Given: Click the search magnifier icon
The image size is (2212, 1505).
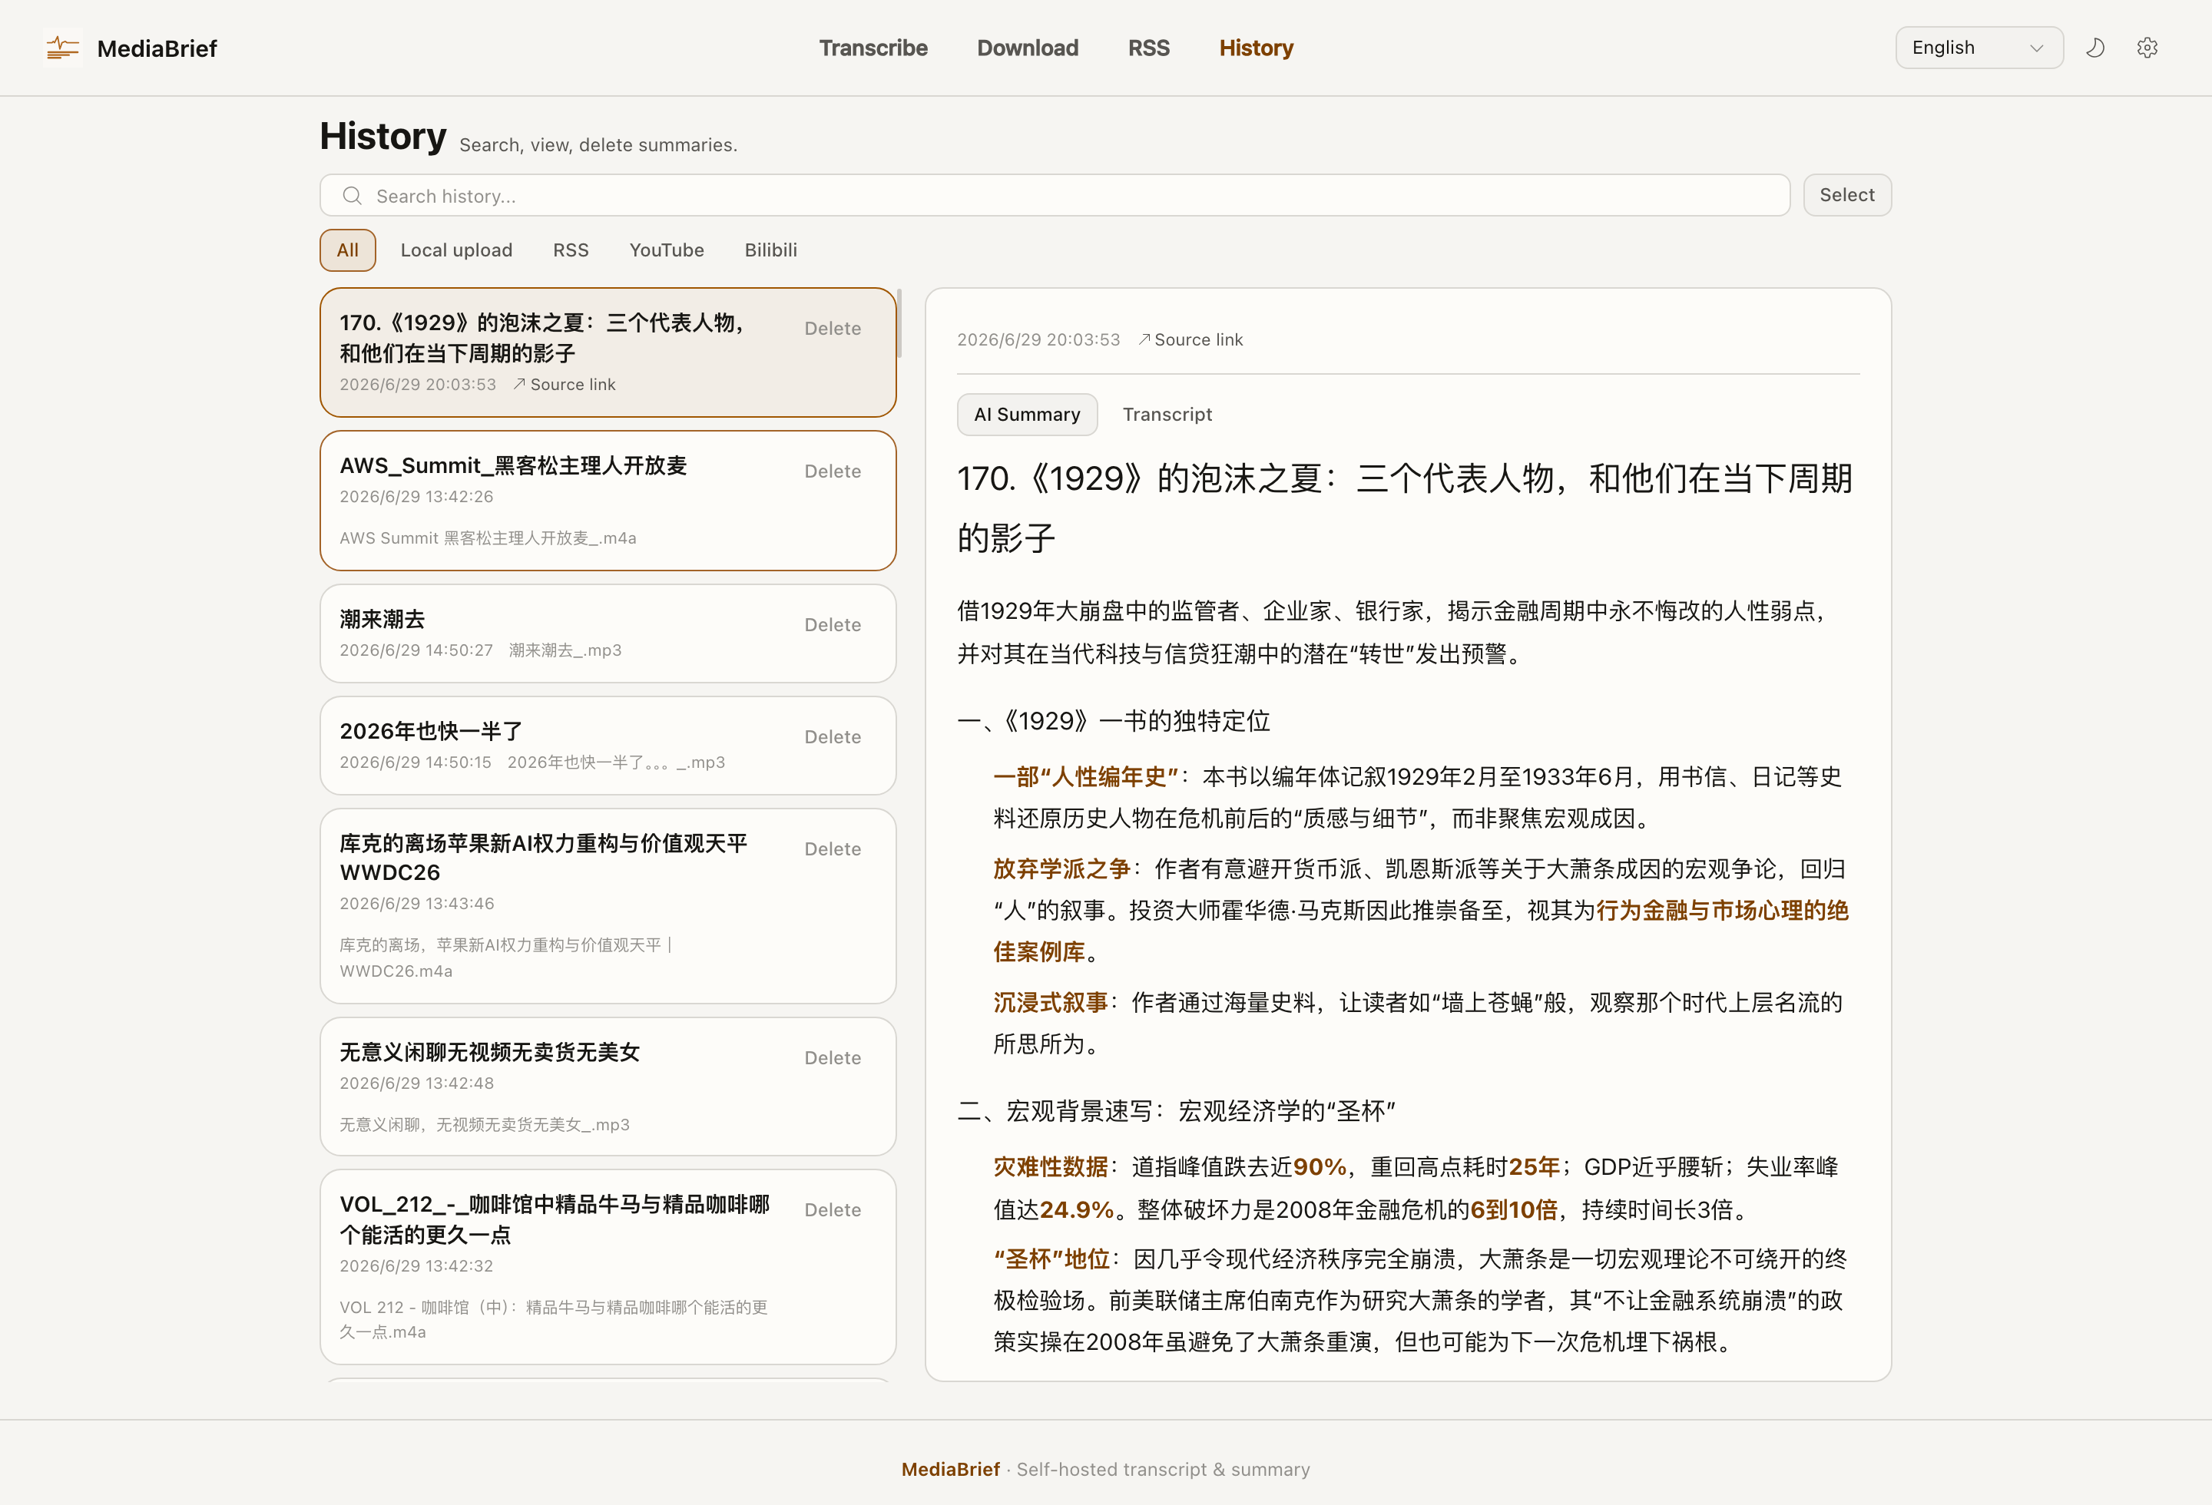Looking at the screenshot, I should 353,196.
